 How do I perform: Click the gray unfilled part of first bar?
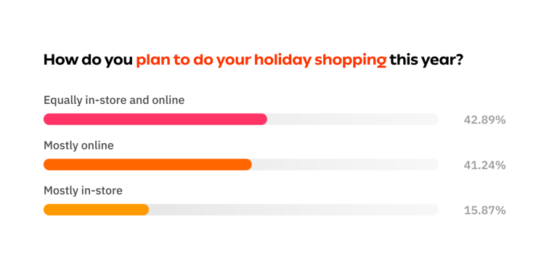click(x=353, y=119)
